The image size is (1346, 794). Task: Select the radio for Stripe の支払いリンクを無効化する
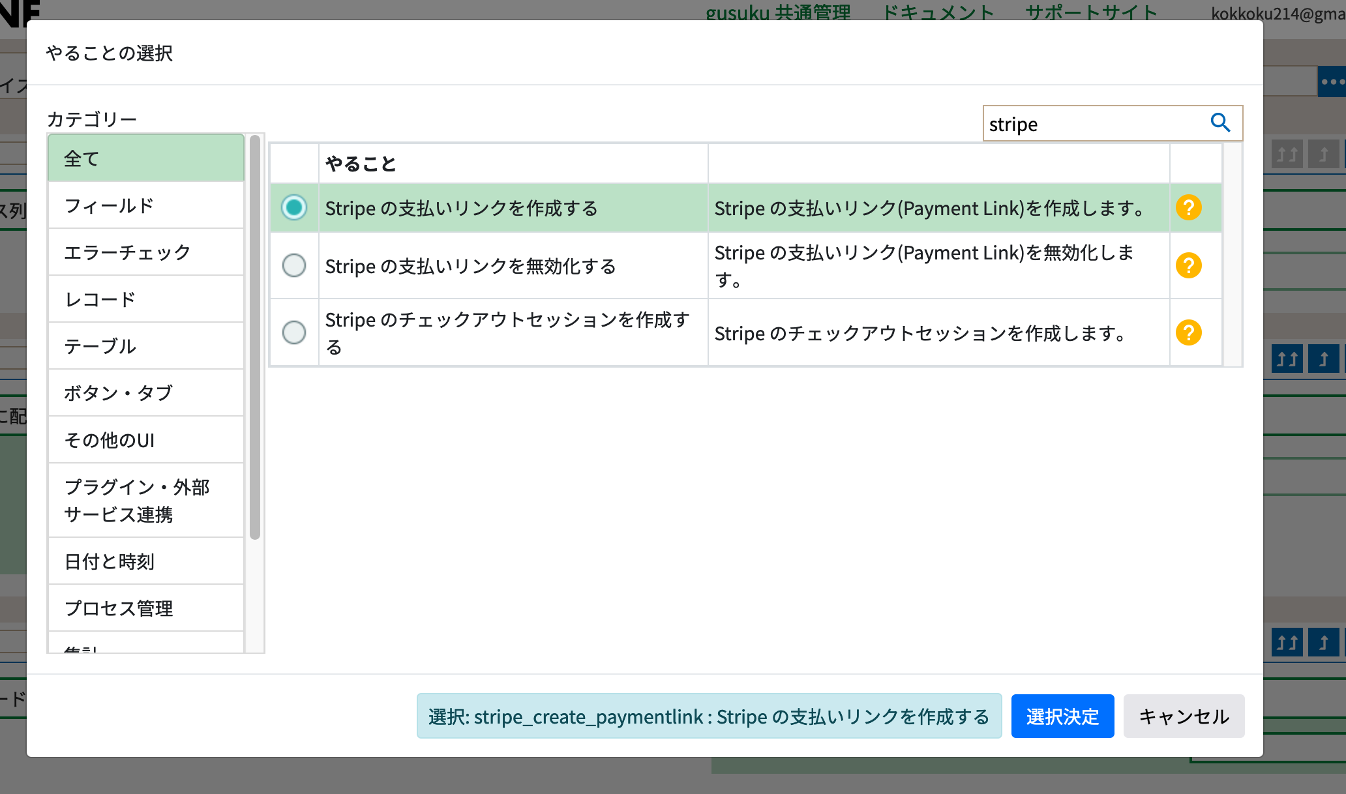294,265
